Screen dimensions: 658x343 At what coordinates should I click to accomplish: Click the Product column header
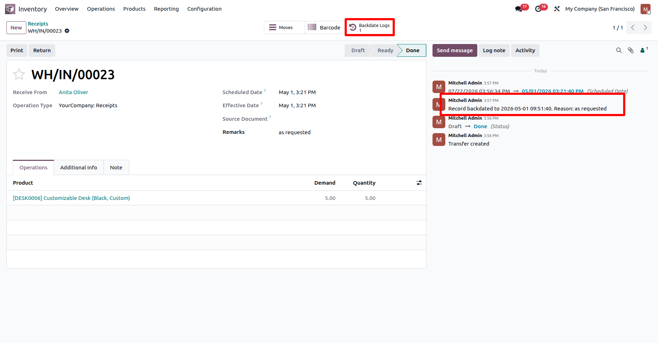click(23, 183)
